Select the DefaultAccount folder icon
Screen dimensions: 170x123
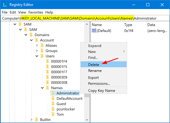click(53, 98)
